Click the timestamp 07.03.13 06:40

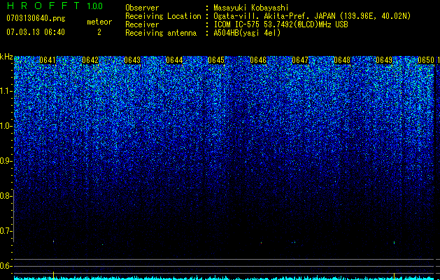tap(36, 32)
